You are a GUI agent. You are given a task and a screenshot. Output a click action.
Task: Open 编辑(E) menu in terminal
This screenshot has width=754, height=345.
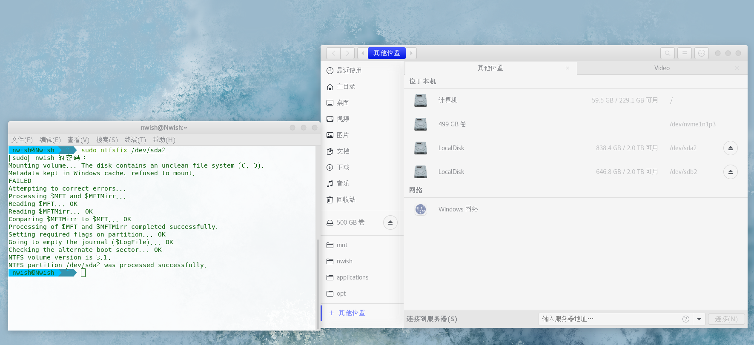tap(50, 140)
